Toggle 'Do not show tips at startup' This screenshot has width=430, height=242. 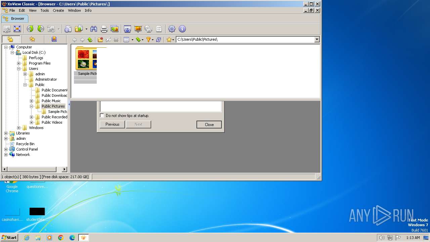pyautogui.click(x=102, y=116)
